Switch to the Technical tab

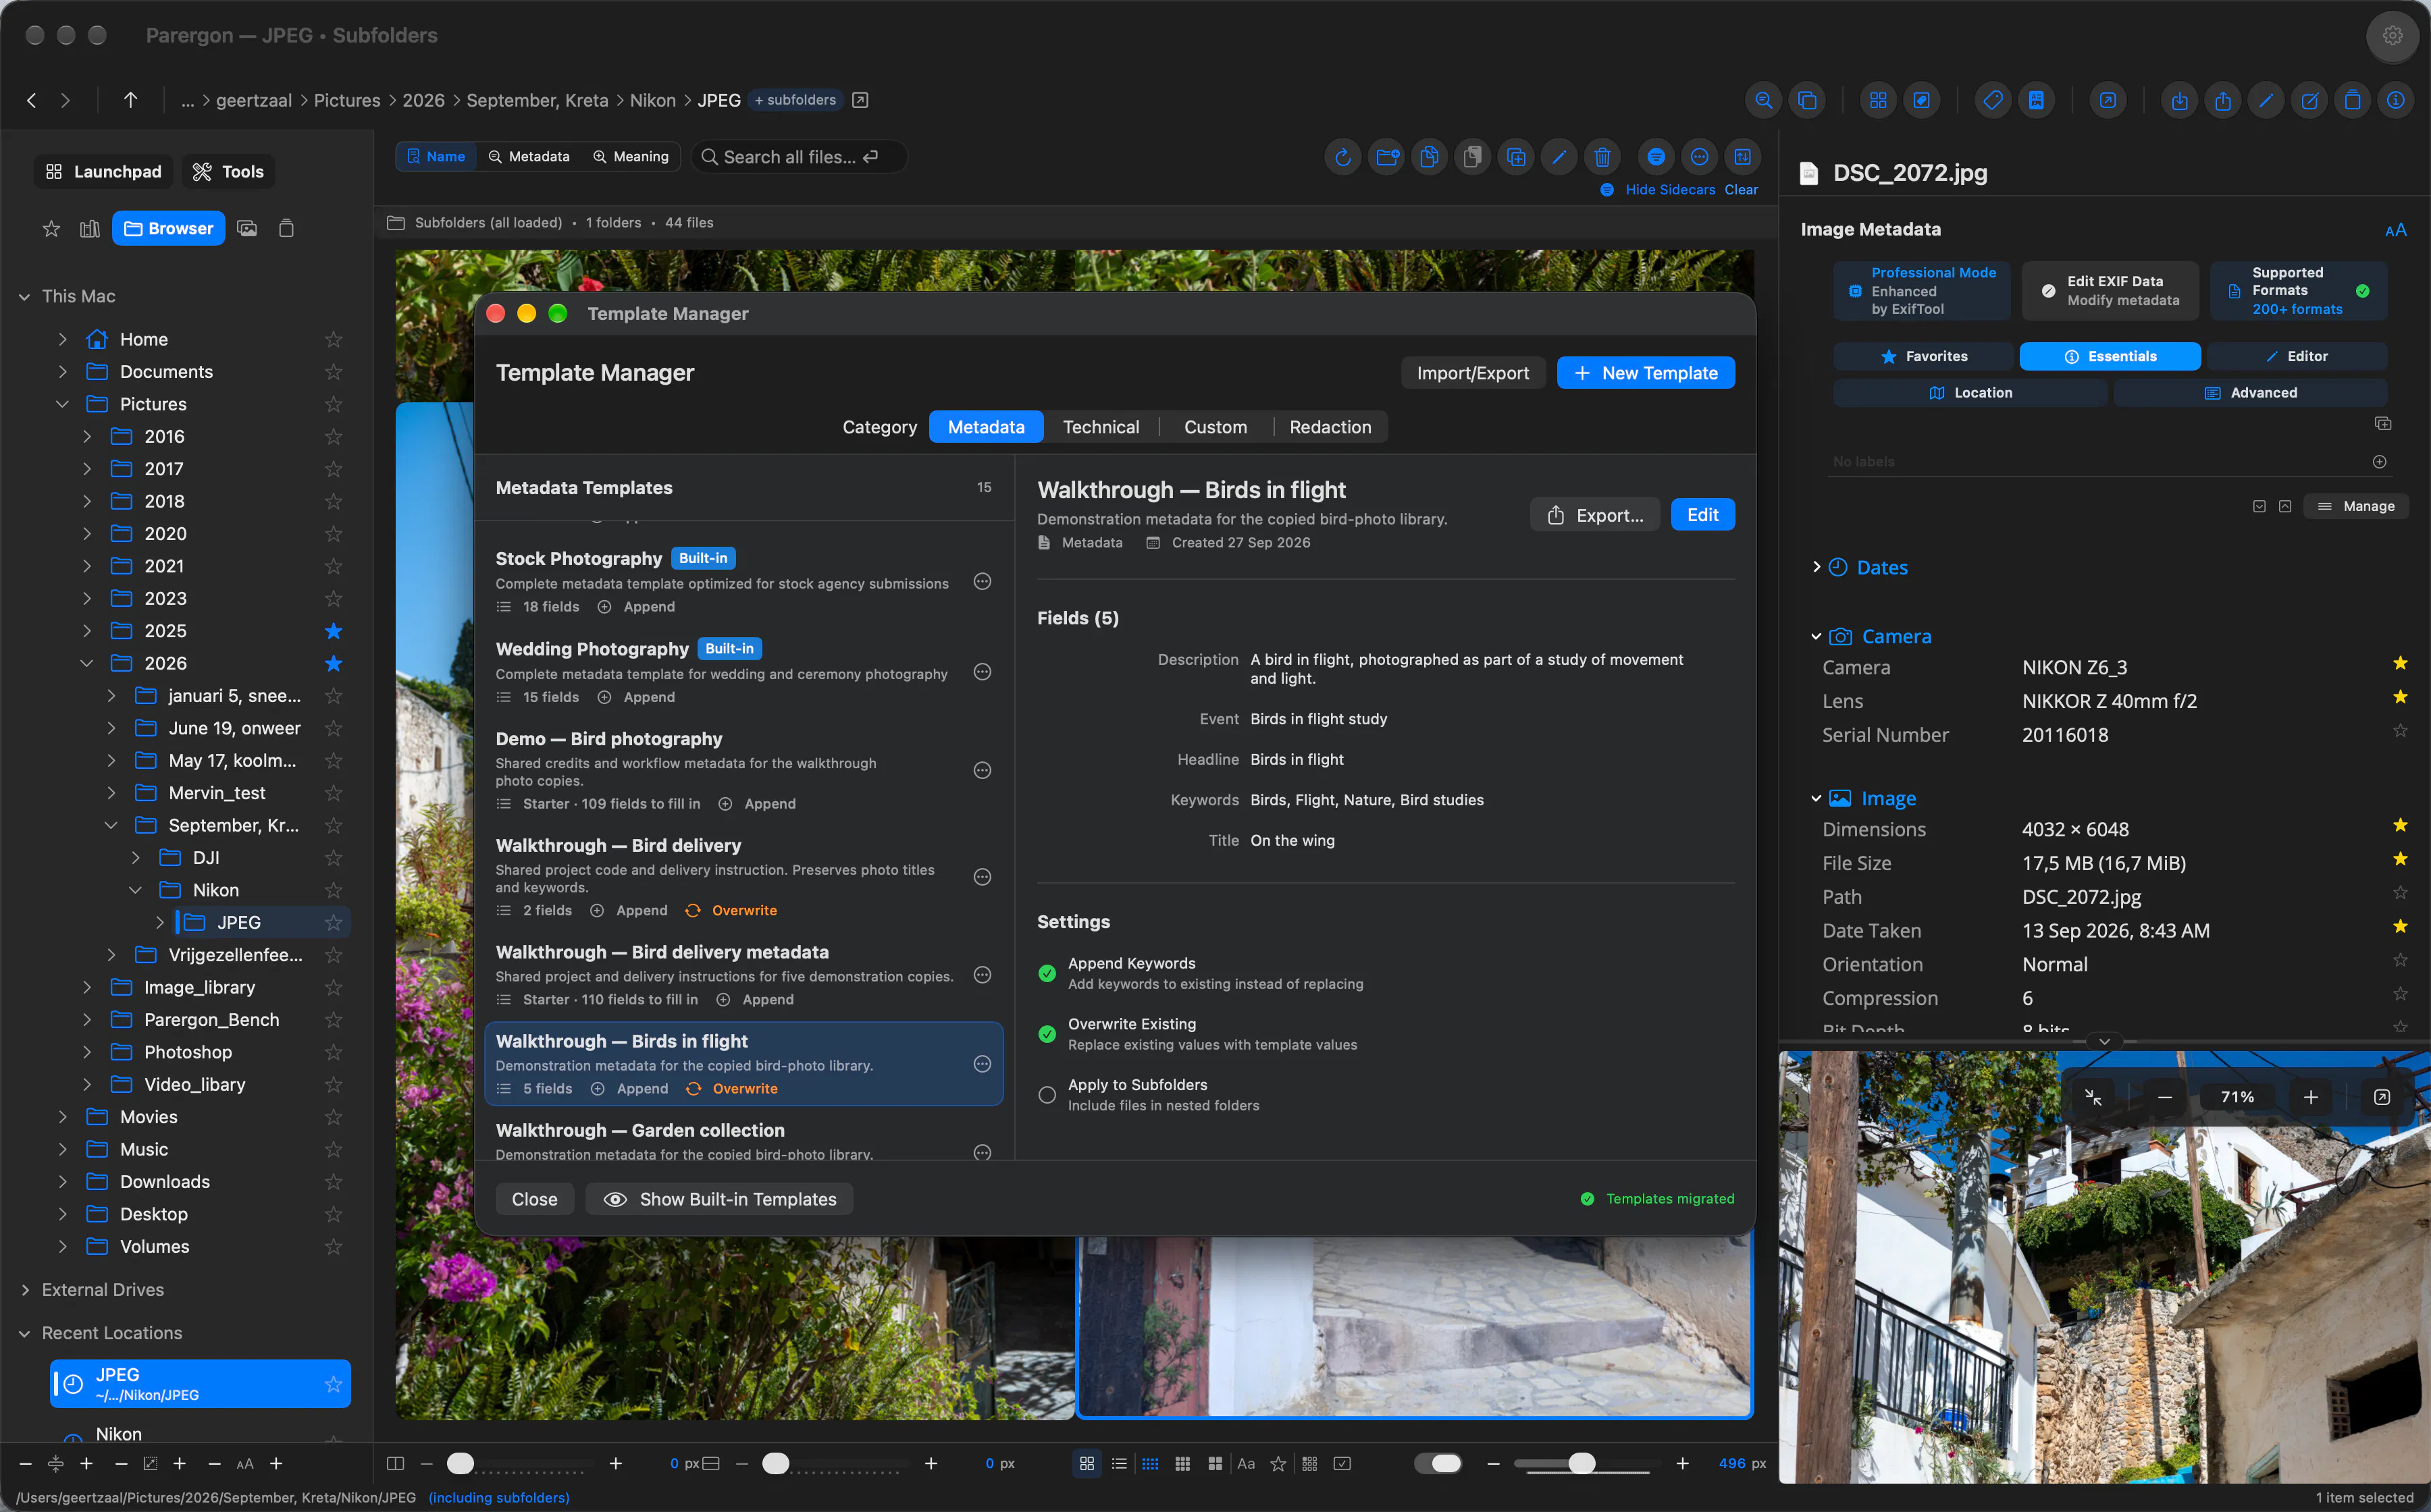pos(1101,427)
